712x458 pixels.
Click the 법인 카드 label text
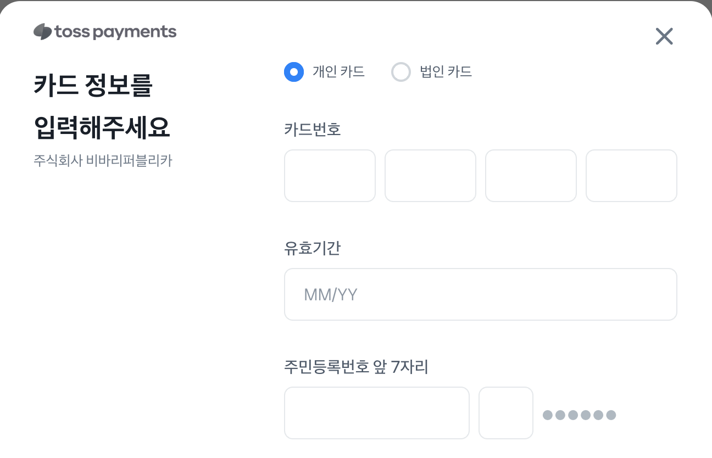[x=446, y=72]
